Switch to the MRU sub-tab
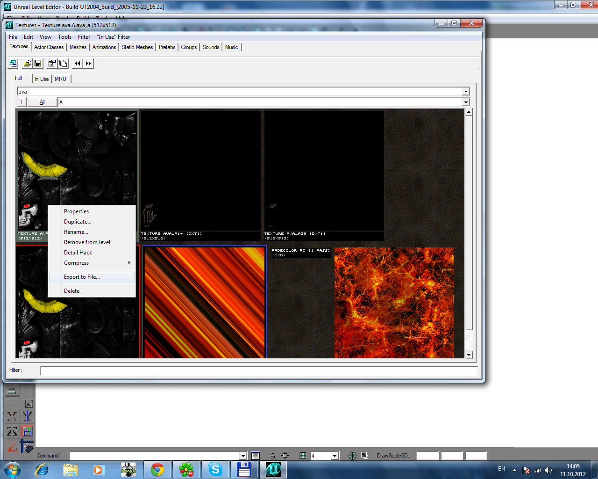This screenshot has height=479, width=598. 61,79
